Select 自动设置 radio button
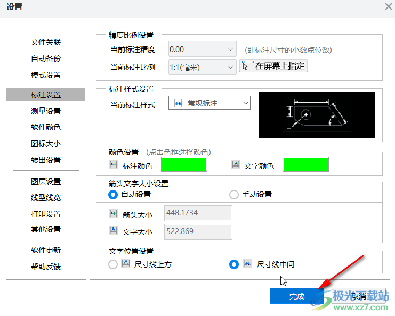Screen dimensions: 395x316 (113, 195)
